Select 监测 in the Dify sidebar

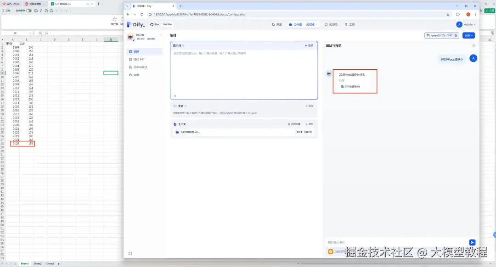coord(145,75)
